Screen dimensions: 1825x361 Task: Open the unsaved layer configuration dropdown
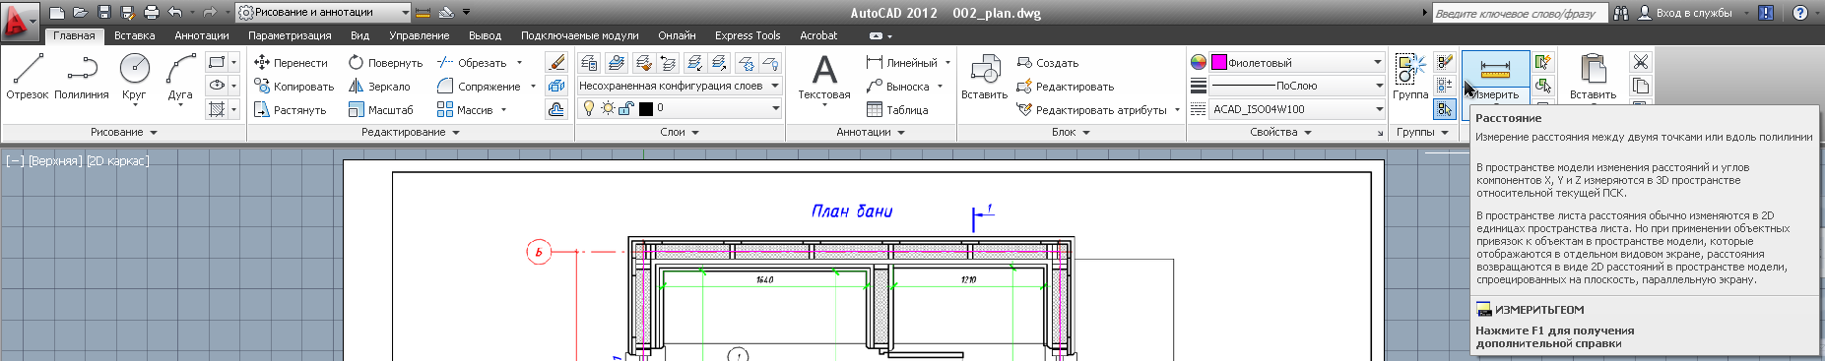pos(679,86)
